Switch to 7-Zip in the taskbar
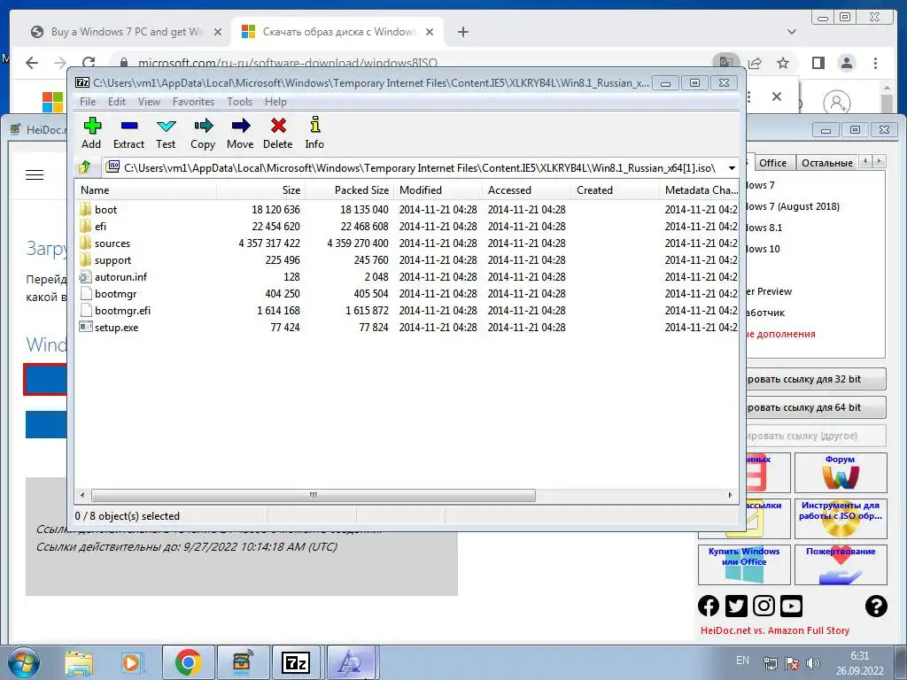 [296, 662]
